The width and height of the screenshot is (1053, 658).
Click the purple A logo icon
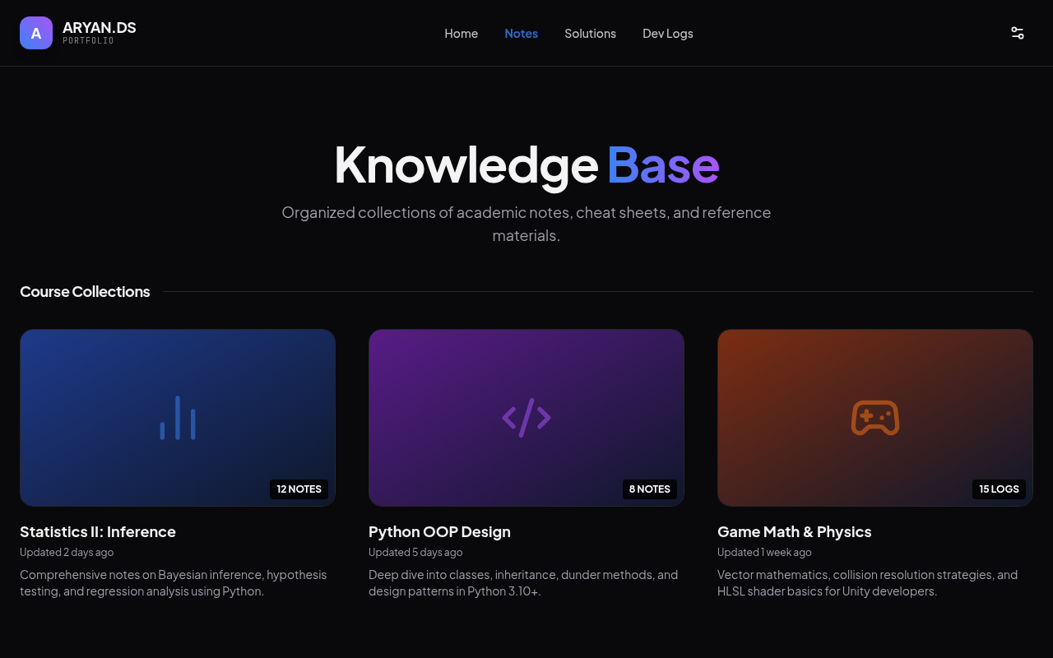[x=36, y=33]
